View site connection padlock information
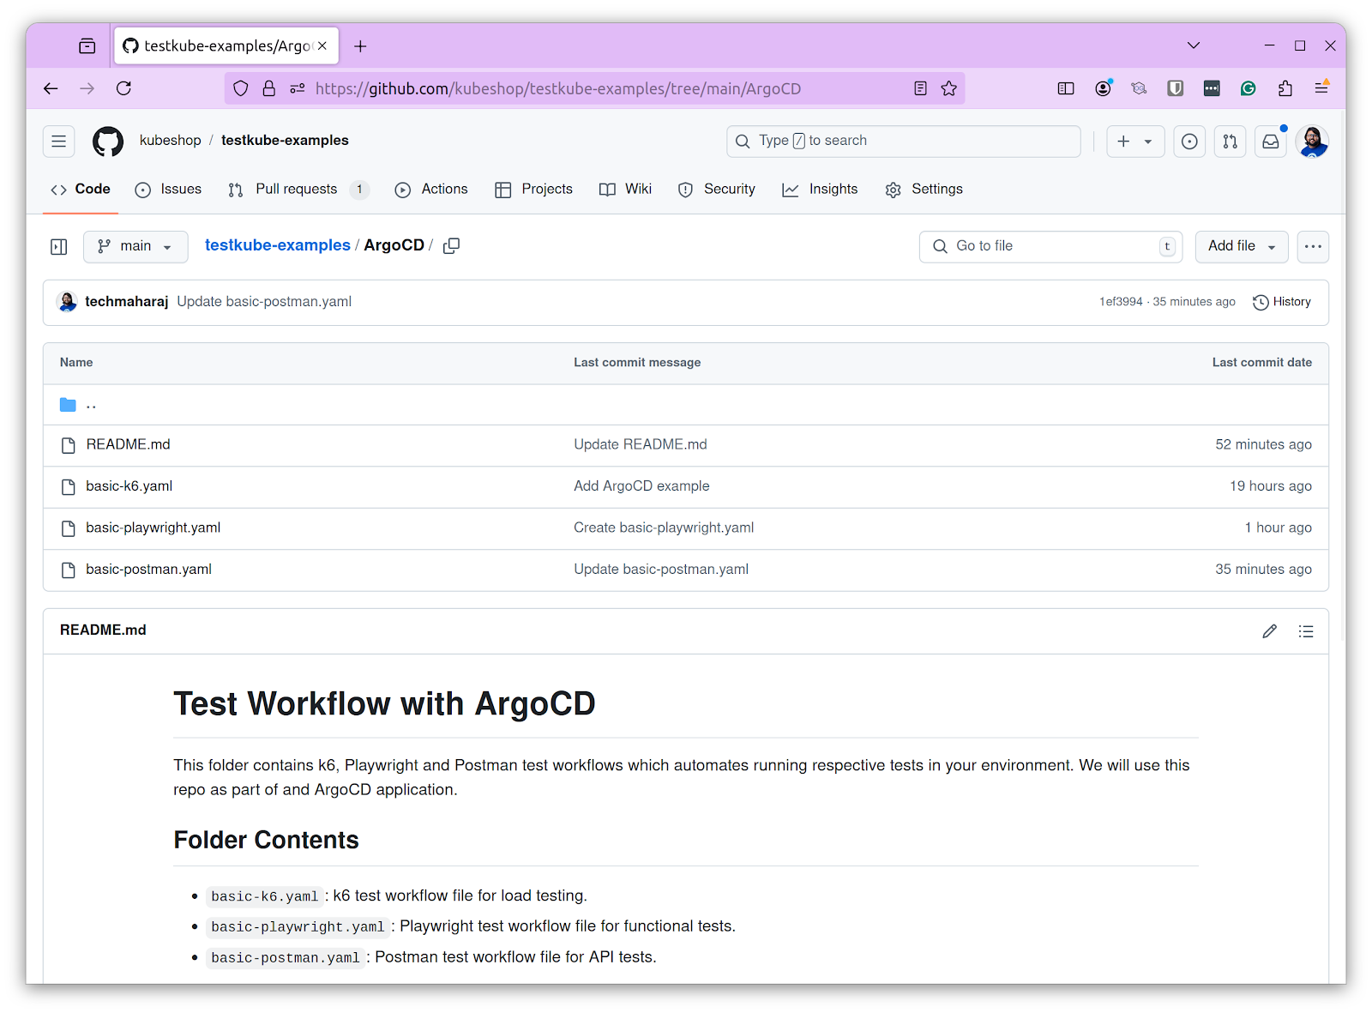The height and width of the screenshot is (1013, 1372). coord(269,88)
